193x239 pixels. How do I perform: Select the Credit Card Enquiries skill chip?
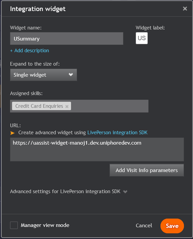pyautogui.click(x=39, y=106)
